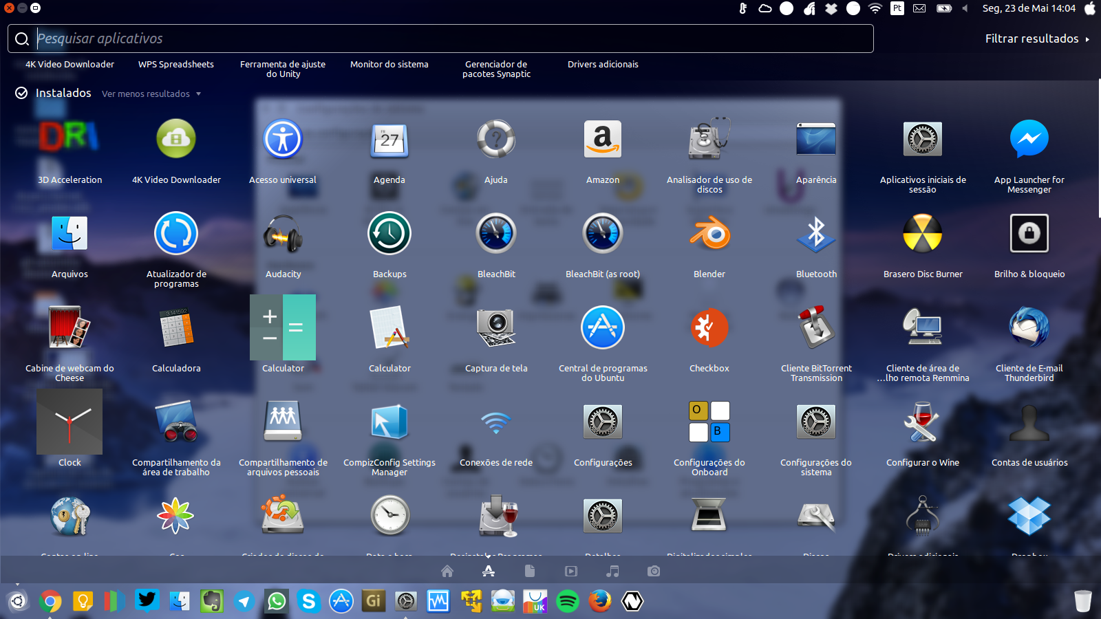
Task: Launch BleachBit (as root)
Action: (x=603, y=233)
